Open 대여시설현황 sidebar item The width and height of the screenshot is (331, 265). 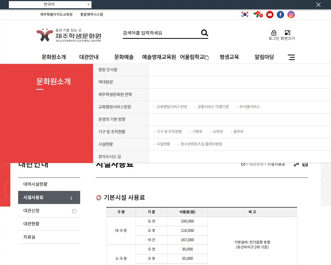click(49, 184)
